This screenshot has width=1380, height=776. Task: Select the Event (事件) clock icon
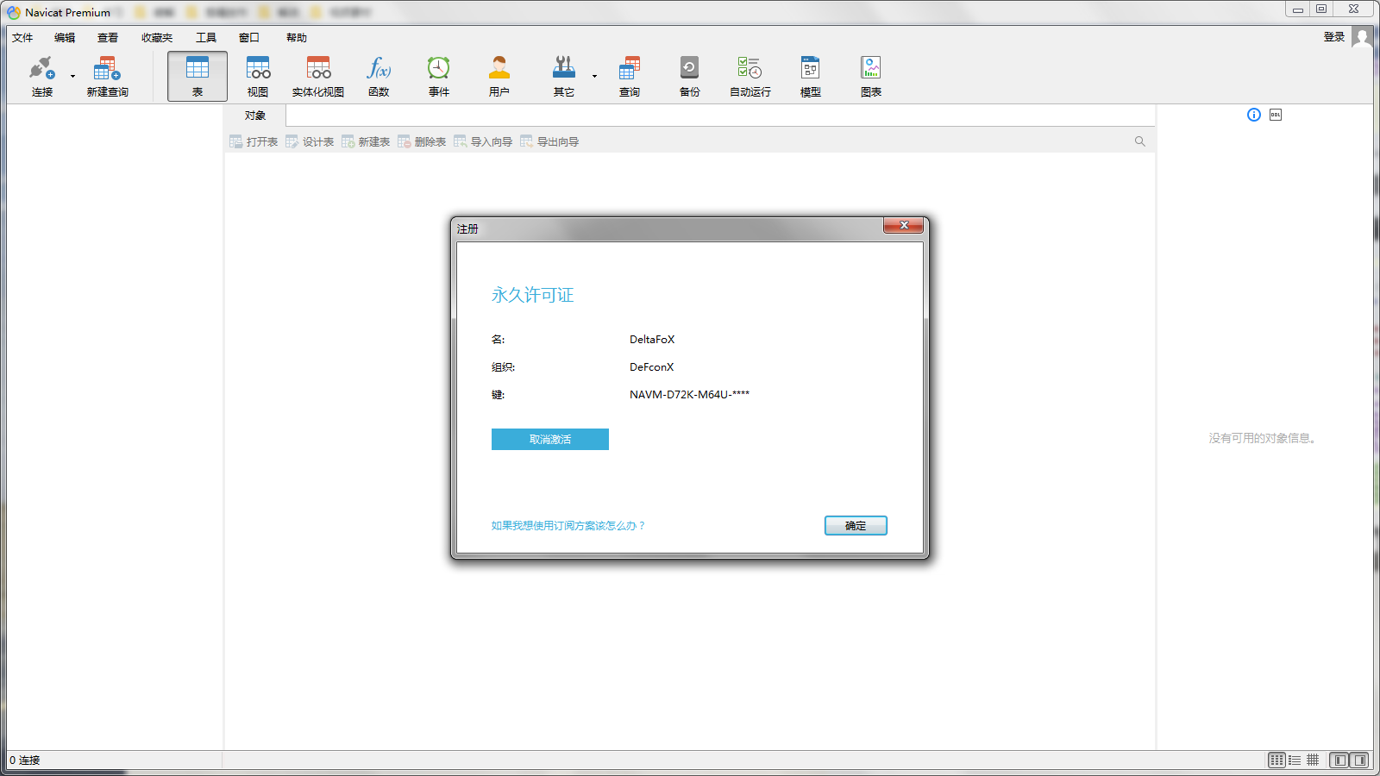tap(439, 77)
